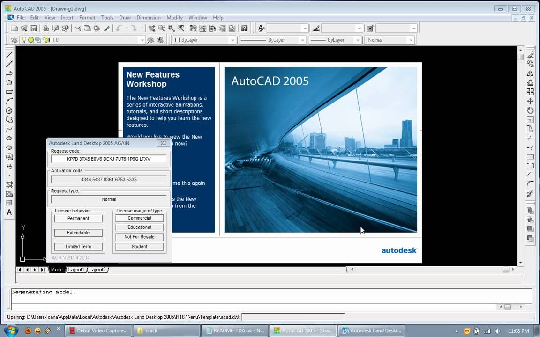Select the Arc draw tool

[9, 101]
